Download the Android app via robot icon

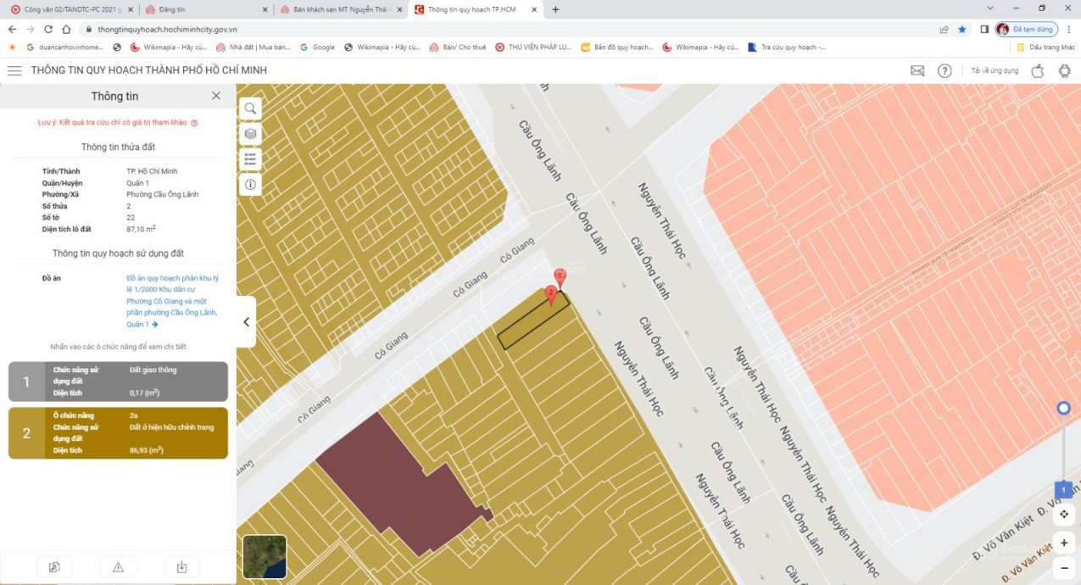[x=1064, y=70]
